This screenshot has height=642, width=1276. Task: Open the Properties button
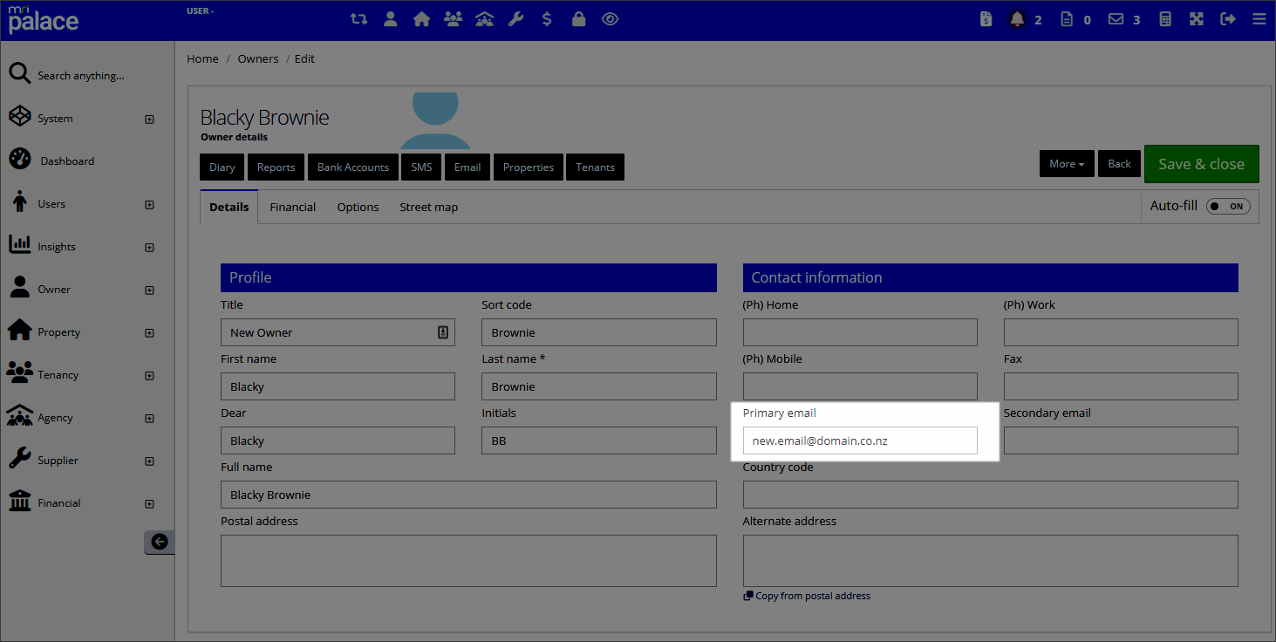pos(529,167)
